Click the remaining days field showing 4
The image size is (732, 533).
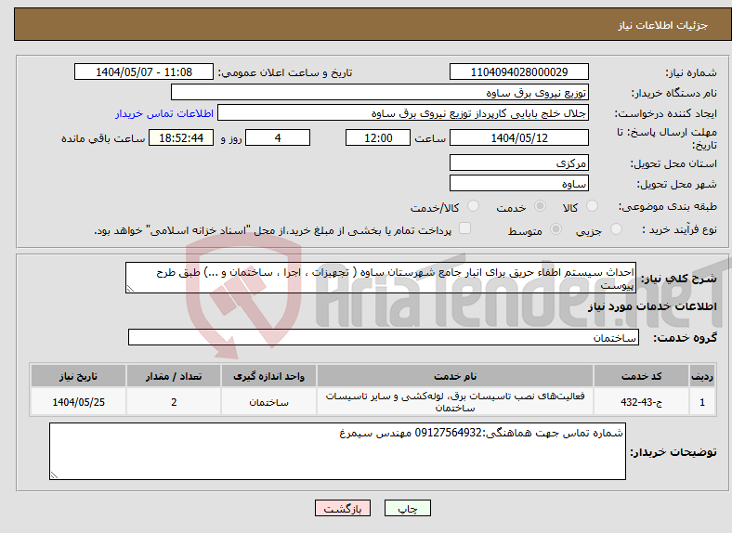[x=278, y=137]
